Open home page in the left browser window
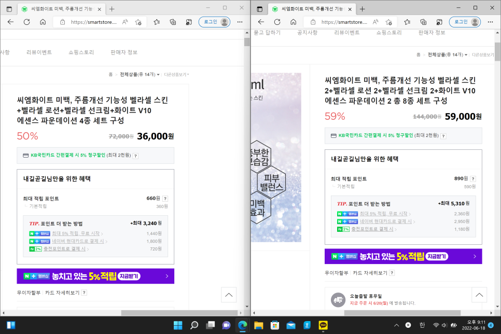 43,22
